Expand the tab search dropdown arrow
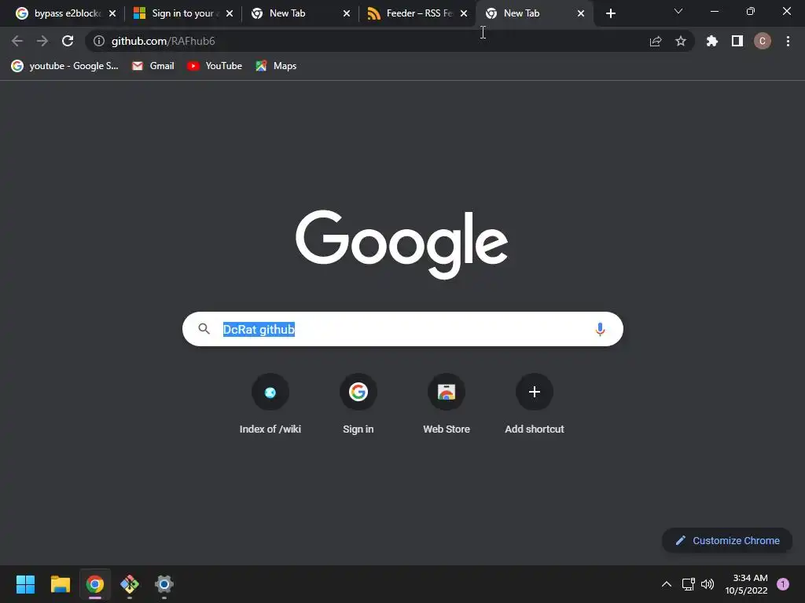 click(x=678, y=11)
